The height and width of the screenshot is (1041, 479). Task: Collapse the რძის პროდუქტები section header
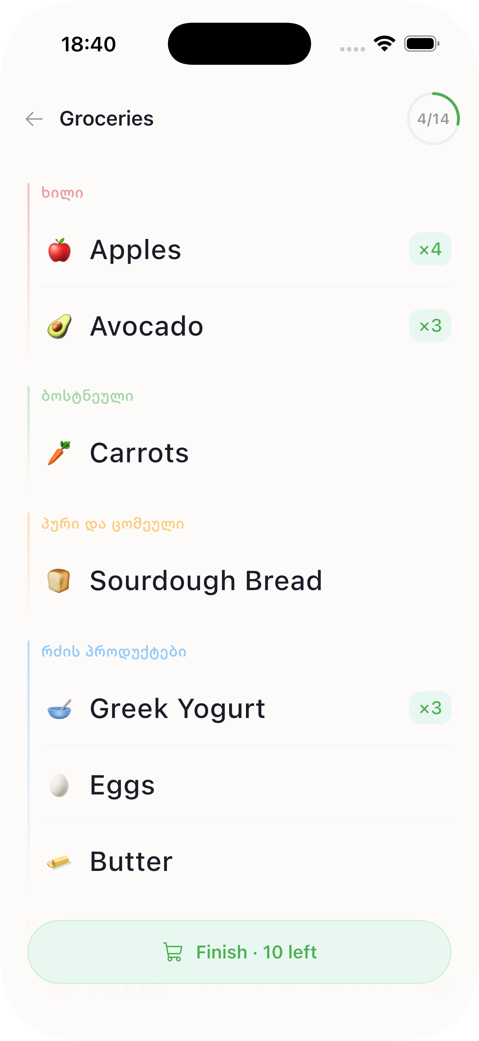[x=114, y=651]
